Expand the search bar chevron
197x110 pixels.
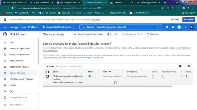click(158, 27)
